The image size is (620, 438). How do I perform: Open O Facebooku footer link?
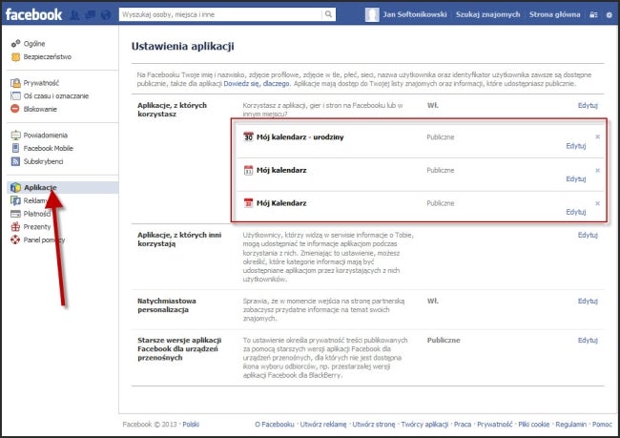275,424
